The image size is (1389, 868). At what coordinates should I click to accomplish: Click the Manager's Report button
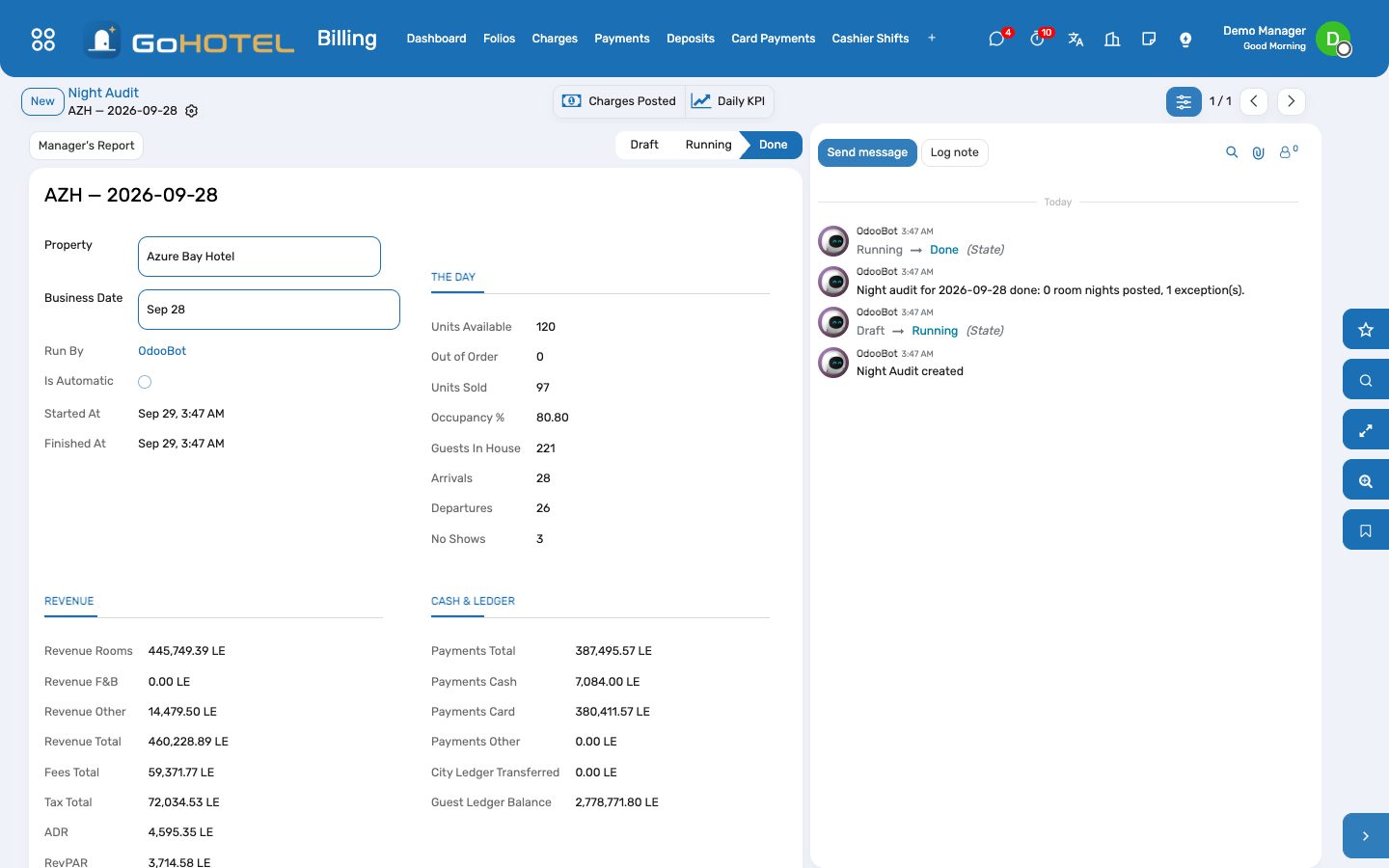pos(86,146)
